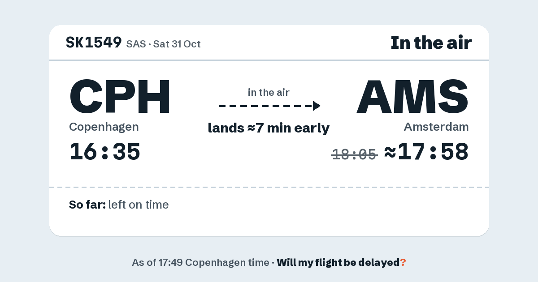Click the 16:35 departure time
Image resolution: width=538 pixels, height=282 pixels.
pyautogui.click(x=105, y=152)
